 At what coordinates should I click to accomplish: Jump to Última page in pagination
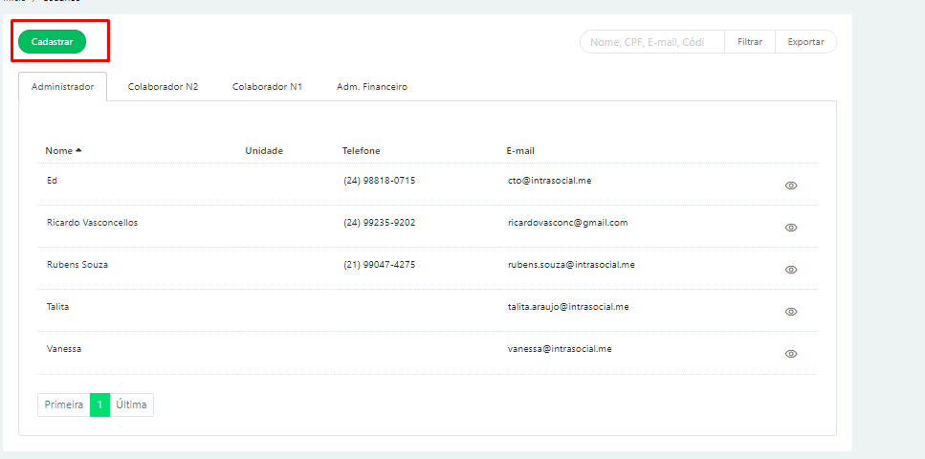[131, 405]
